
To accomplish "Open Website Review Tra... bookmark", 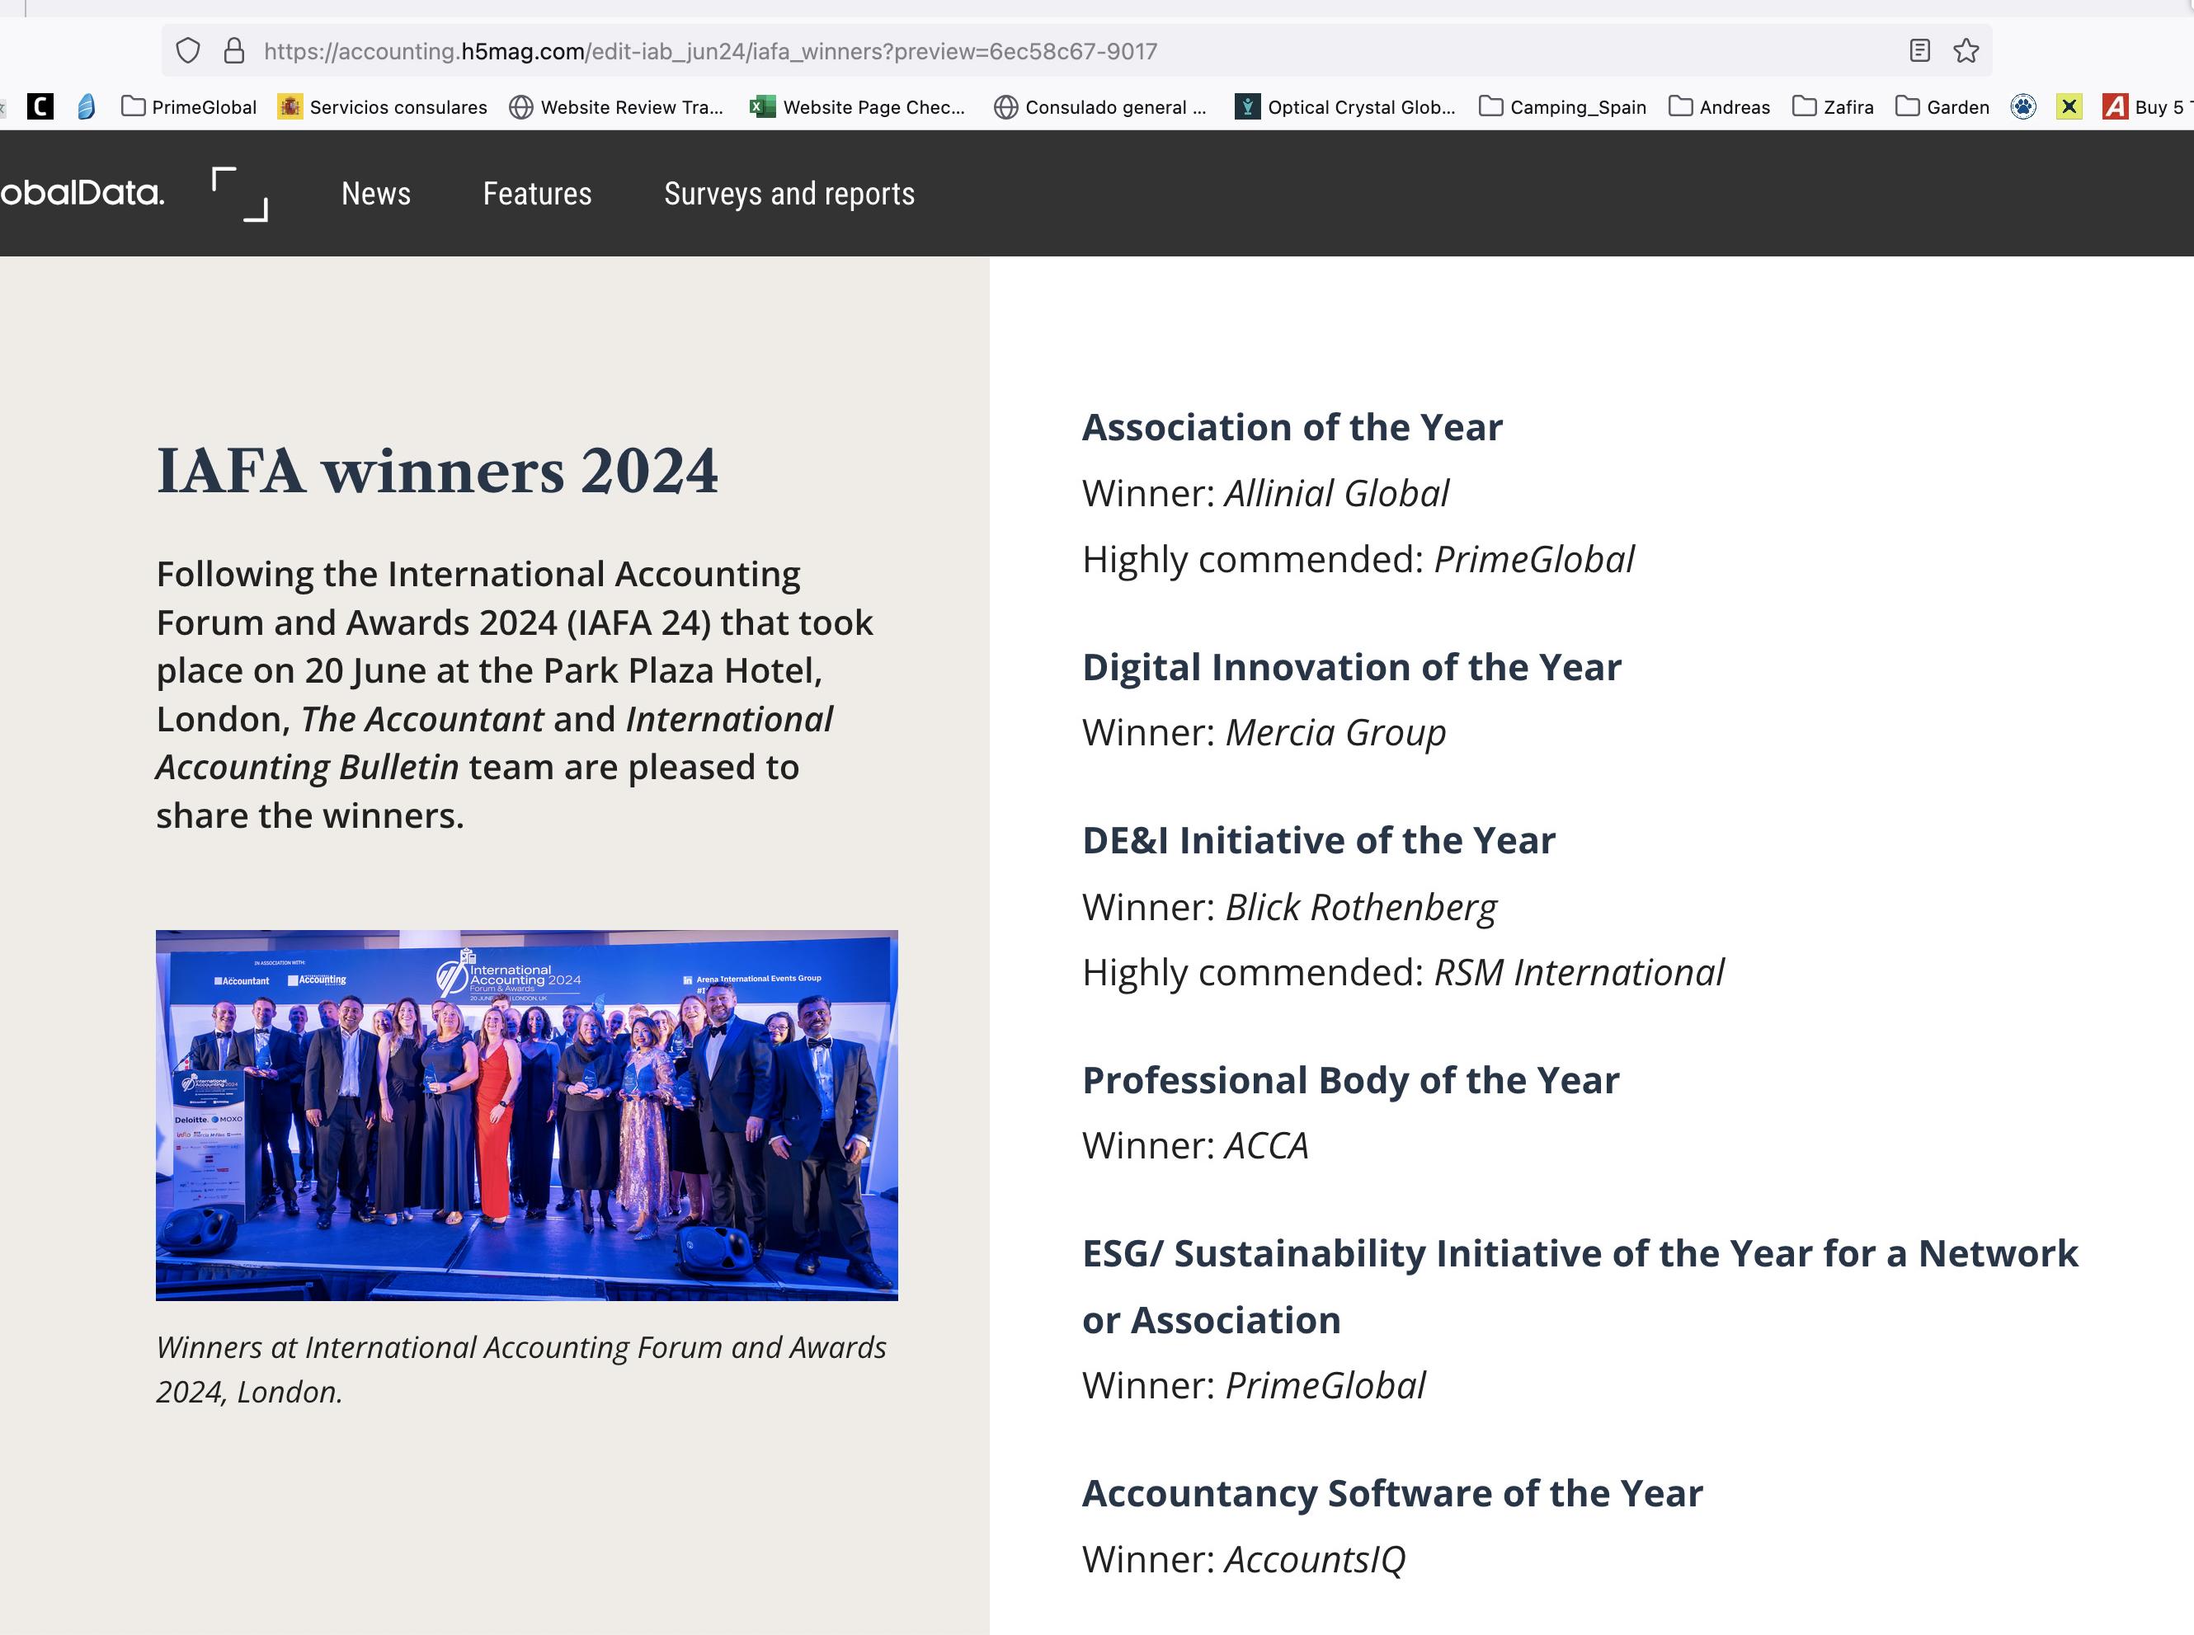I will click(x=617, y=107).
